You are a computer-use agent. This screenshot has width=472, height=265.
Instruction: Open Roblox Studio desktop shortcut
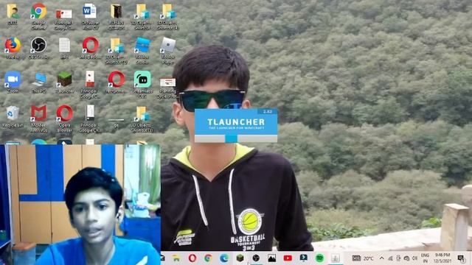pyautogui.click(x=142, y=50)
